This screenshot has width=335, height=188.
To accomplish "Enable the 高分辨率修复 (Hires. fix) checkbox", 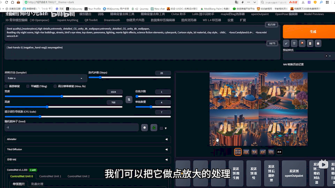I will tap(55, 86).
